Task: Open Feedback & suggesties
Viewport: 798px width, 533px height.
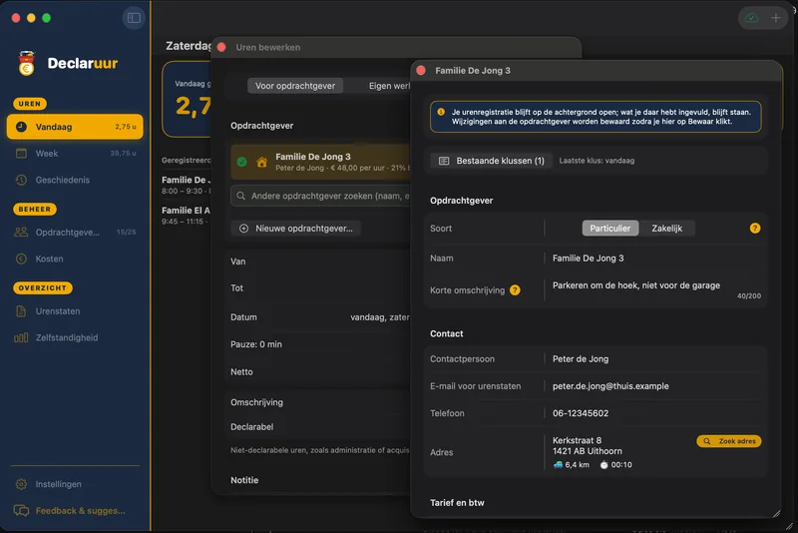Action: point(75,511)
